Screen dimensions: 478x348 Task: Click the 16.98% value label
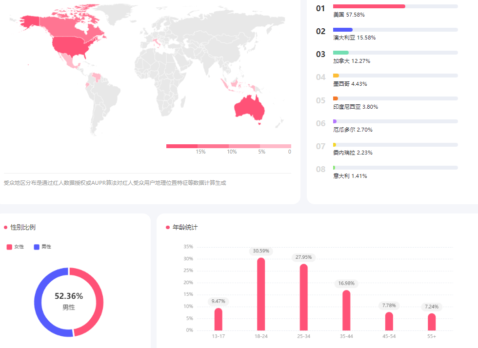[x=346, y=283]
